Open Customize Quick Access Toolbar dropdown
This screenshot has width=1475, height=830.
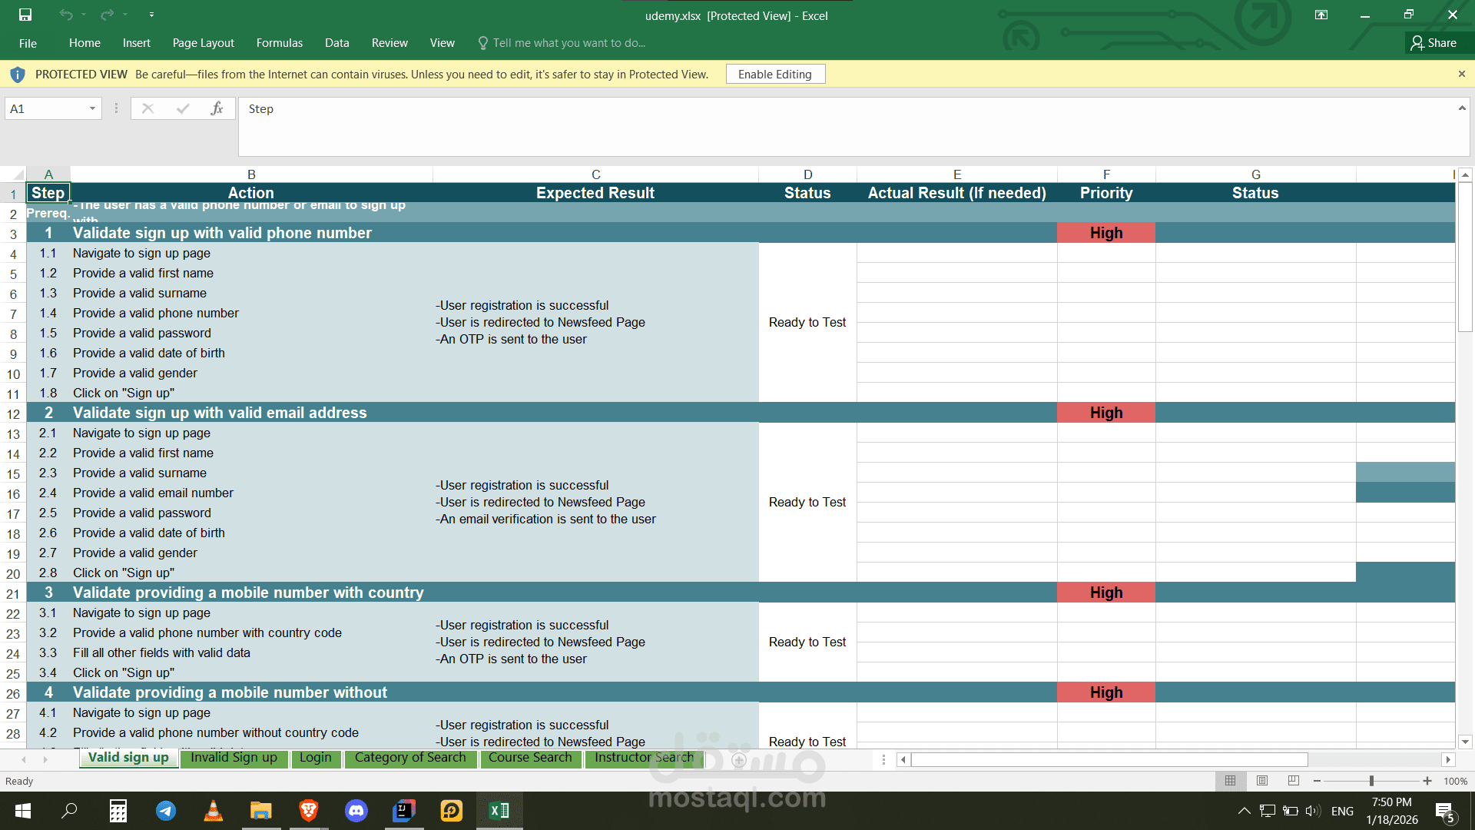(151, 15)
